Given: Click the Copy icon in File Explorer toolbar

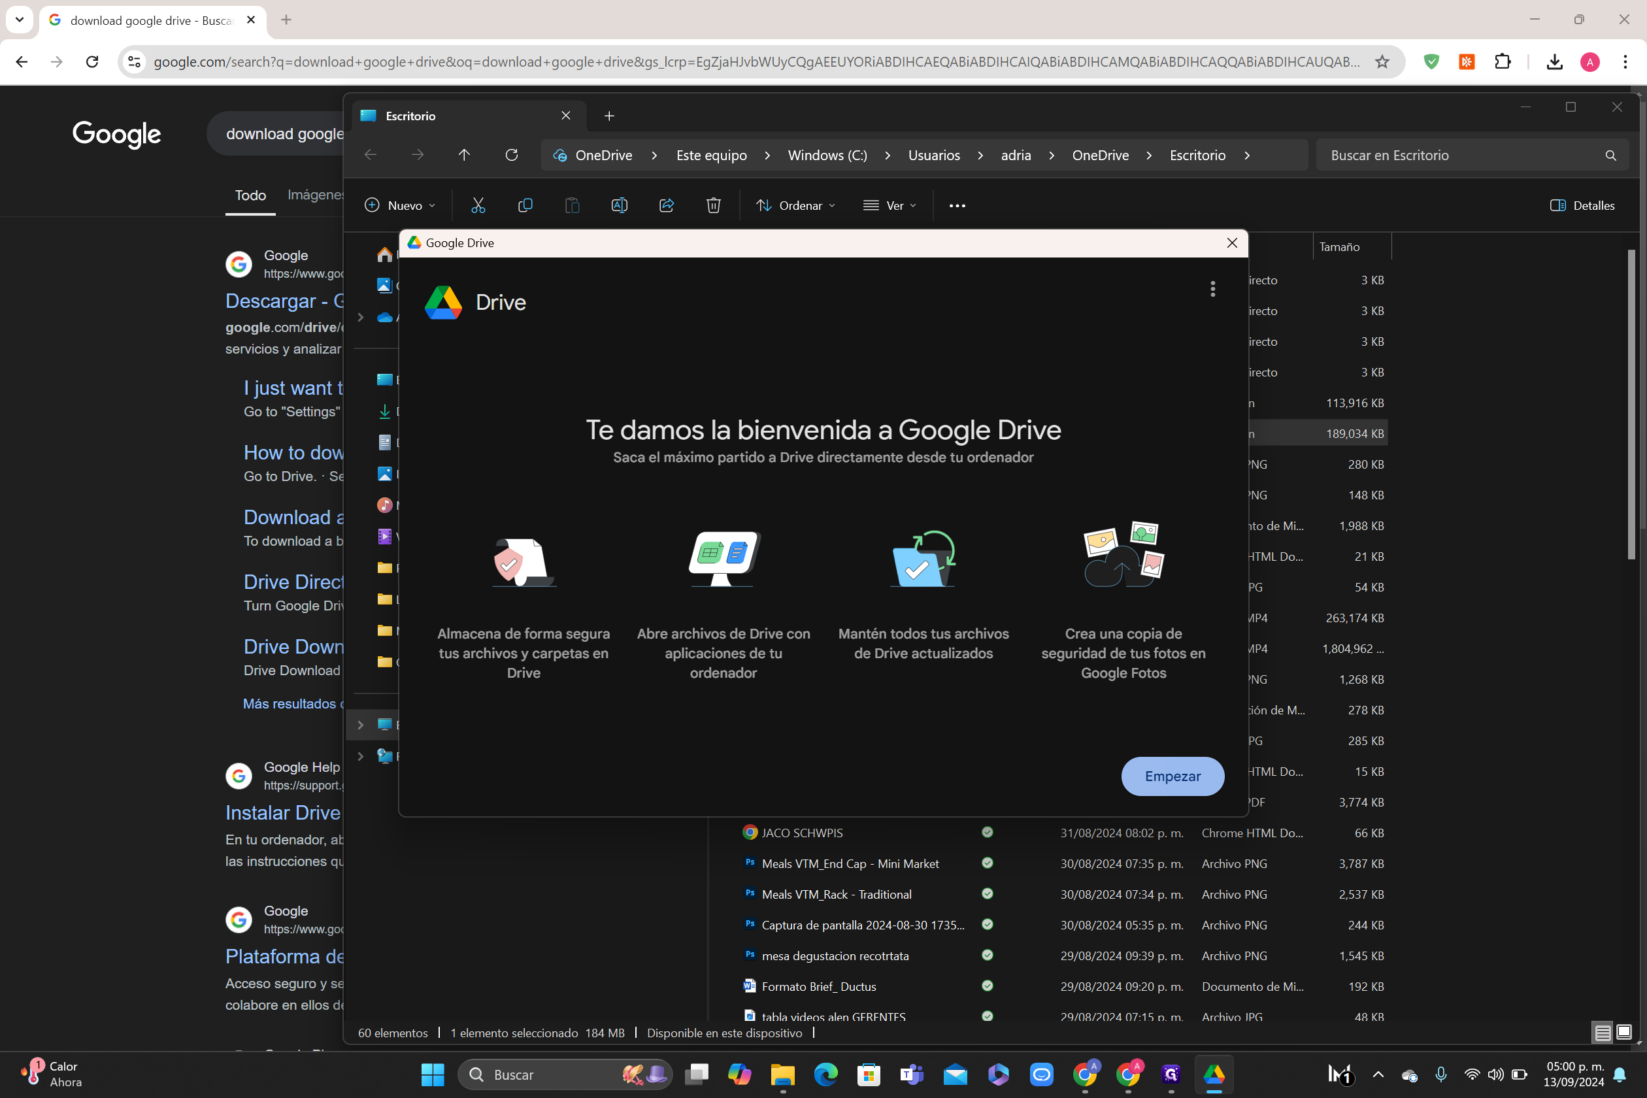Looking at the screenshot, I should [x=525, y=205].
